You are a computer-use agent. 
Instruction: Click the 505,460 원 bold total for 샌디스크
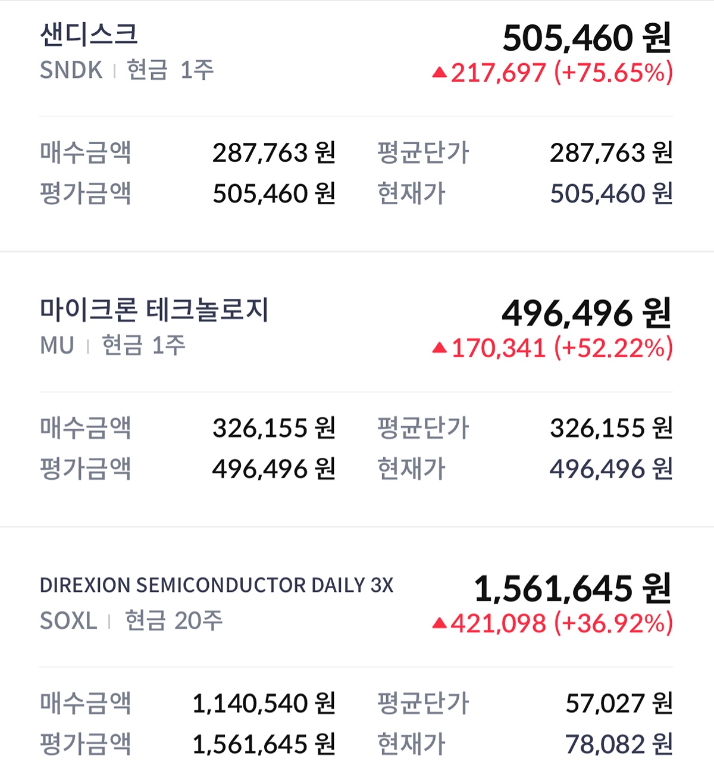coord(587,38)
